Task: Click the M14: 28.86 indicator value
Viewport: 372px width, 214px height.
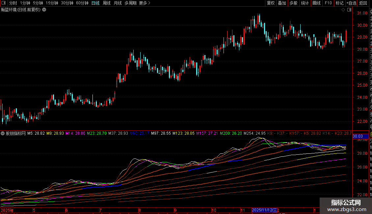Action: point(75,133)
